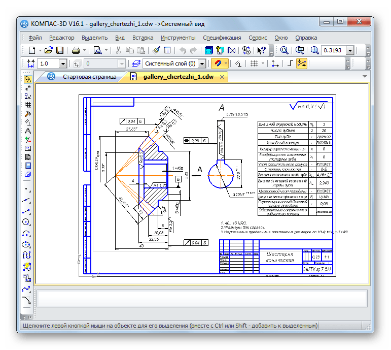Click the note text 1. 40...45 HRC
Screen dimensions: 391x350
(233, 223)
